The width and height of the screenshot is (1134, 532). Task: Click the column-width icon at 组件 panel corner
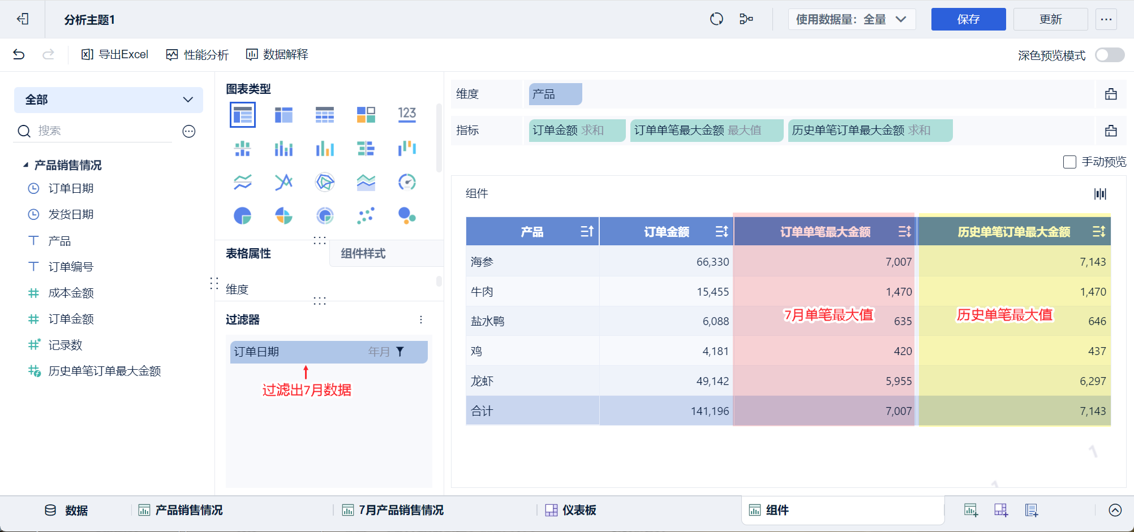coord(1100,194)
